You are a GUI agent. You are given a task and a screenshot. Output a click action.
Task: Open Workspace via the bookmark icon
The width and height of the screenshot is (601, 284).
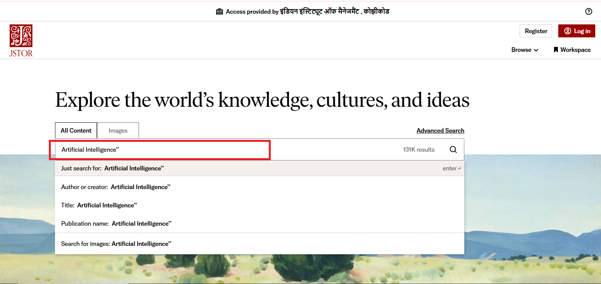coord(556,50)
